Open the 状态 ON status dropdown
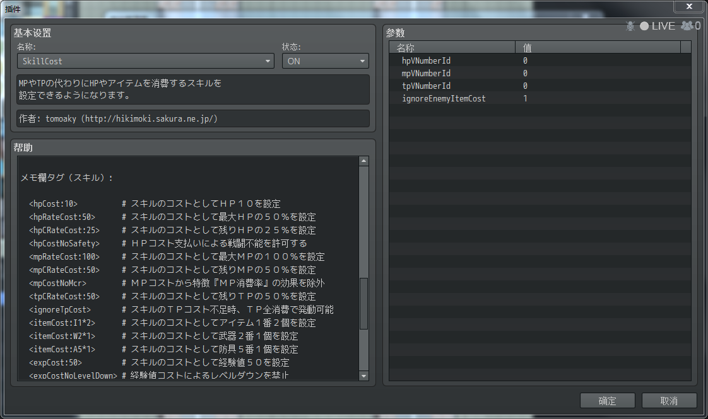This screenshot has width=708, height=419. (325, 61)
